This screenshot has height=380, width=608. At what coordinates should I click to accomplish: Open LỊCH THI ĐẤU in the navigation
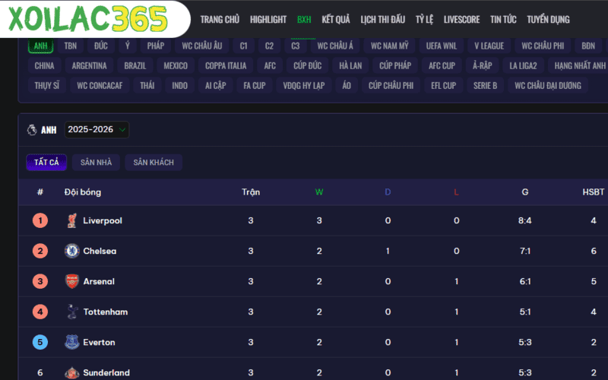pyautogui.click(x=383, y=20)
